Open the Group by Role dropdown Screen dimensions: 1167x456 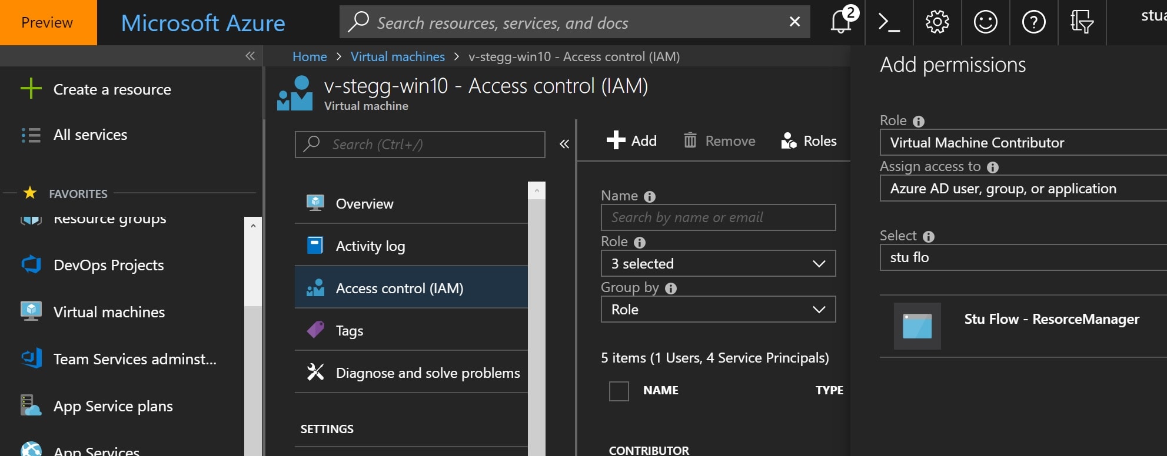pos(718,309)
